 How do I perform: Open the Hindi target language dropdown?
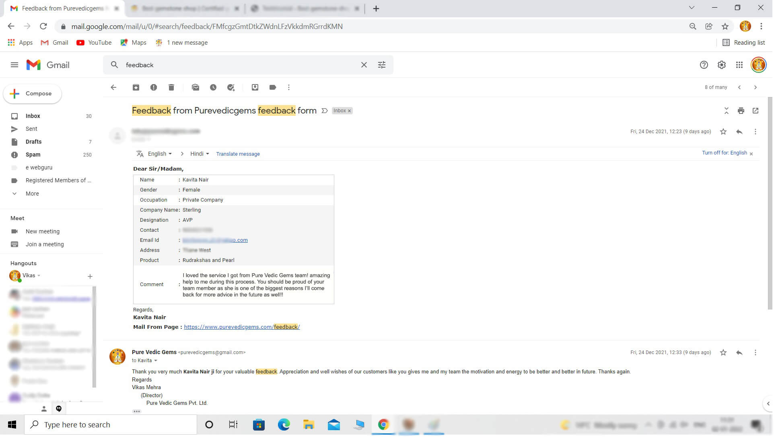pos(200,154)
